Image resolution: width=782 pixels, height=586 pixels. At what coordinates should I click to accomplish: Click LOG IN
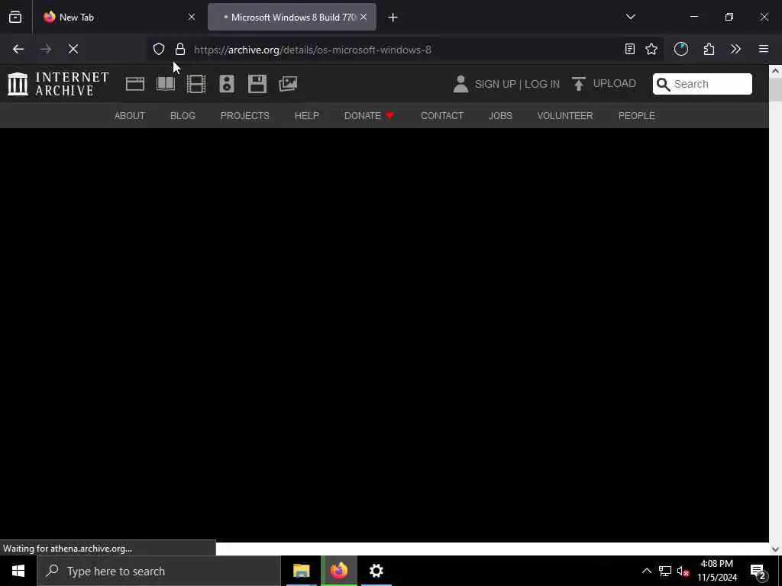click(542, 84)
